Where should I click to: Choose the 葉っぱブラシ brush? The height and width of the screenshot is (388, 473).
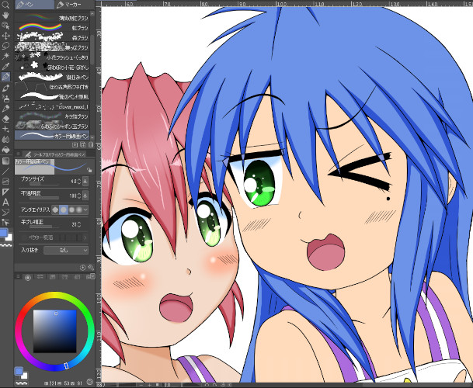(52, 47)
